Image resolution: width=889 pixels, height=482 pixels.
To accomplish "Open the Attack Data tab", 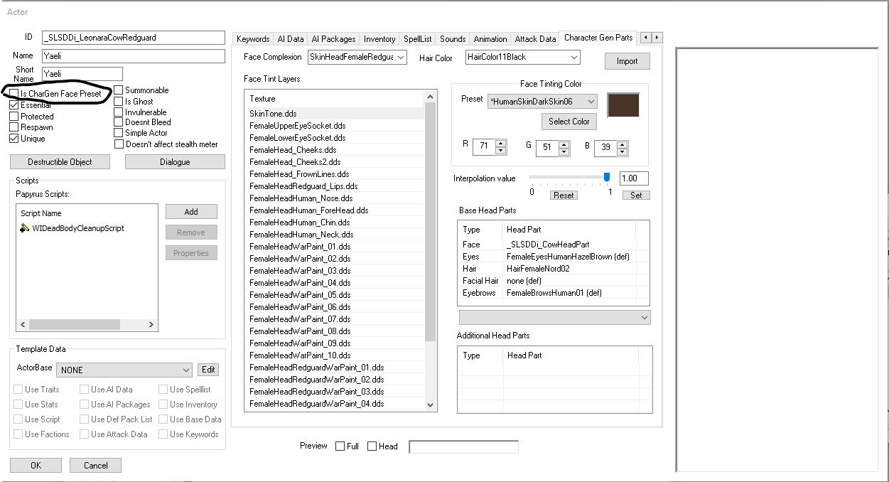I will 535,39.
